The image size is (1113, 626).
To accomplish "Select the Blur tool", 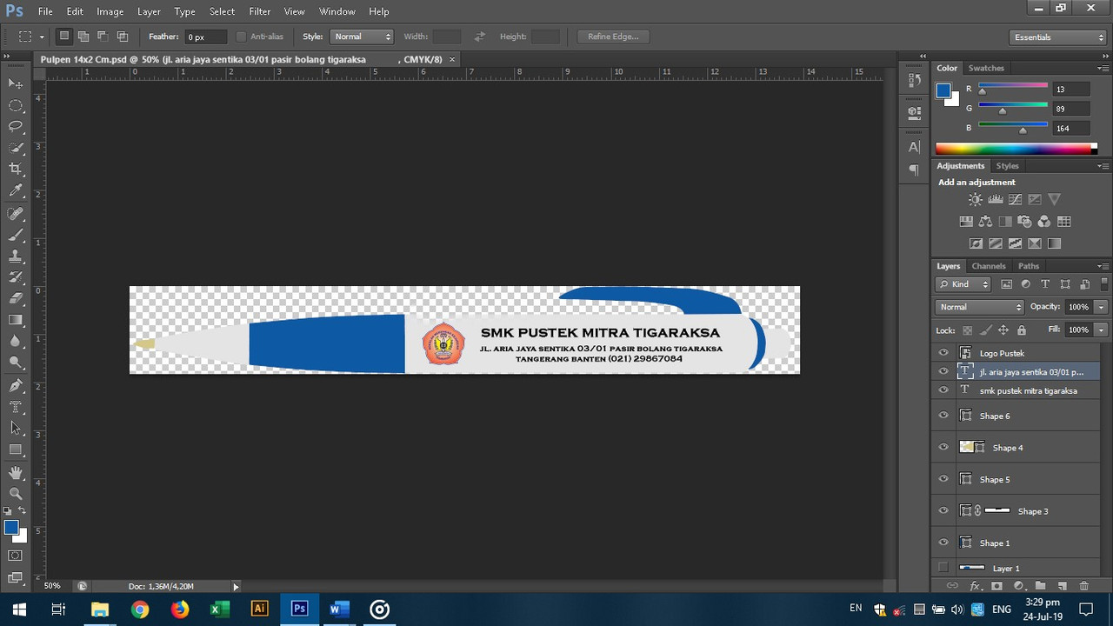I will [16, 341].
